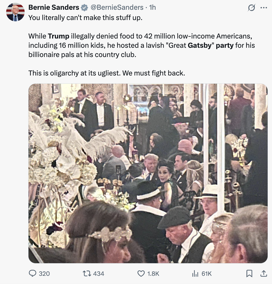Click the 1.8K likes count
Screen dimensions: 272x284
point(153,274)
